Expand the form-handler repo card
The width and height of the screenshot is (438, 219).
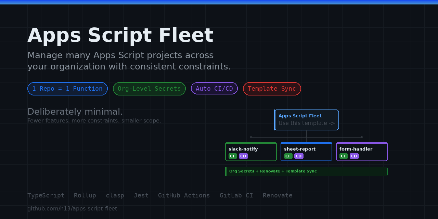[x=362, y=152]
